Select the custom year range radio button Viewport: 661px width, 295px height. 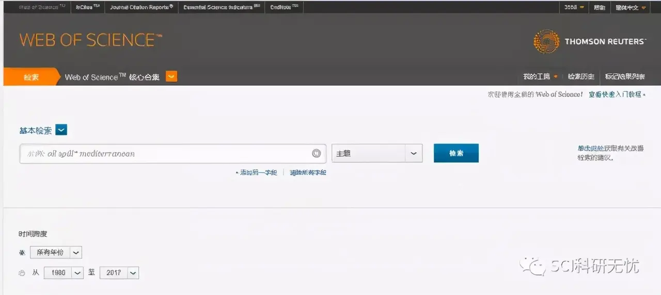click(22, 273)
